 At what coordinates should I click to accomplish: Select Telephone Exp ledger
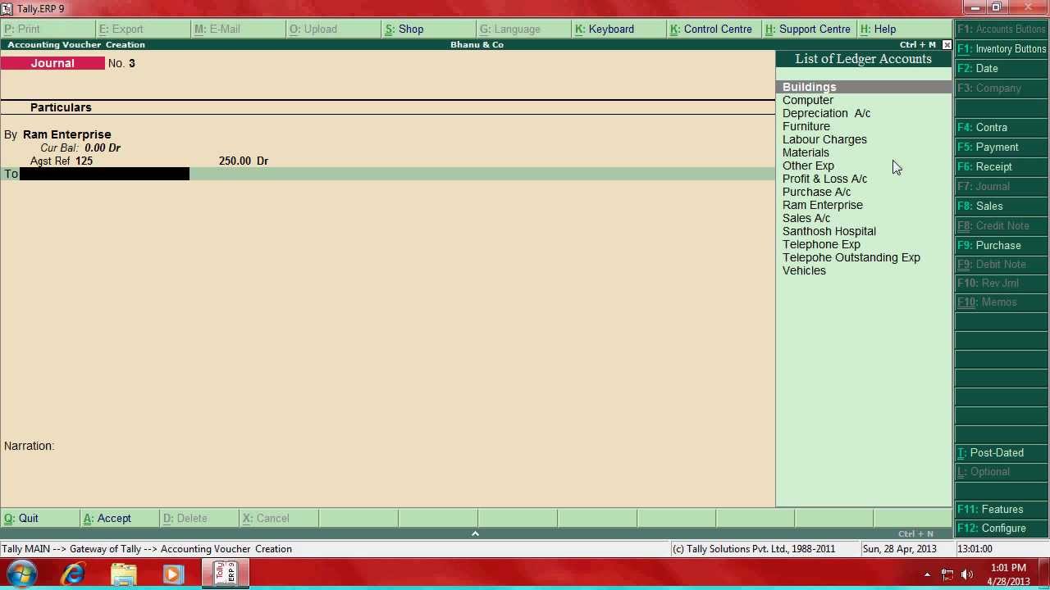point(821,244)
